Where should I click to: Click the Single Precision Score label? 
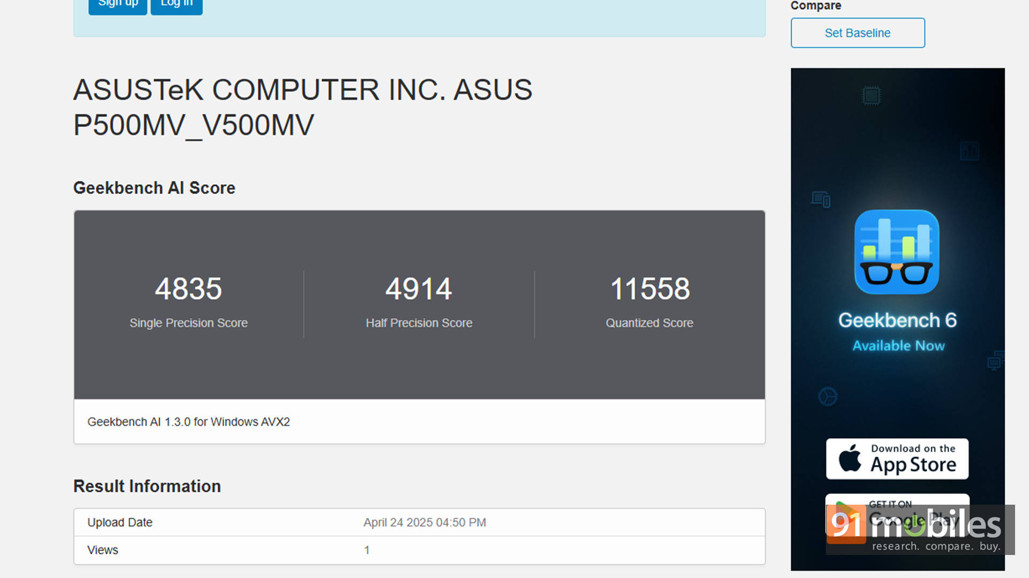(x=189, y=323)
